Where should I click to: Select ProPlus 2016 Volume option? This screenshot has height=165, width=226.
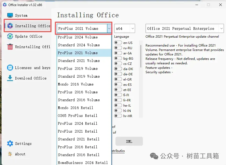coord(84,92)
